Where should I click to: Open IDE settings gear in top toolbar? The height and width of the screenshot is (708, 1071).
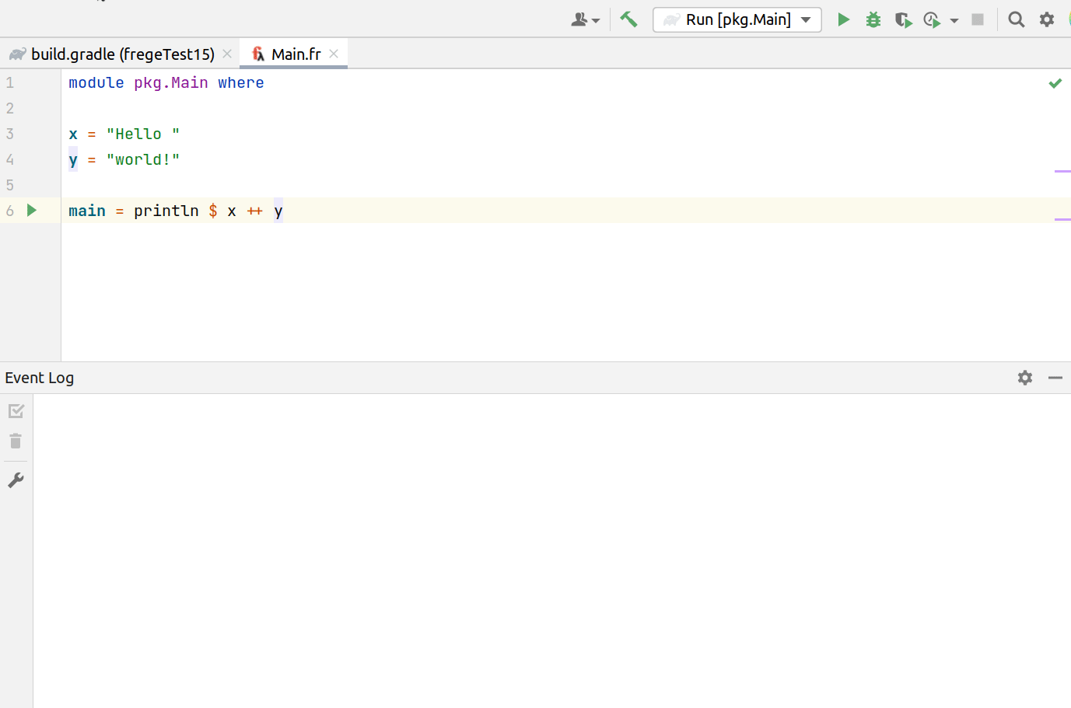click(1047, 19)
